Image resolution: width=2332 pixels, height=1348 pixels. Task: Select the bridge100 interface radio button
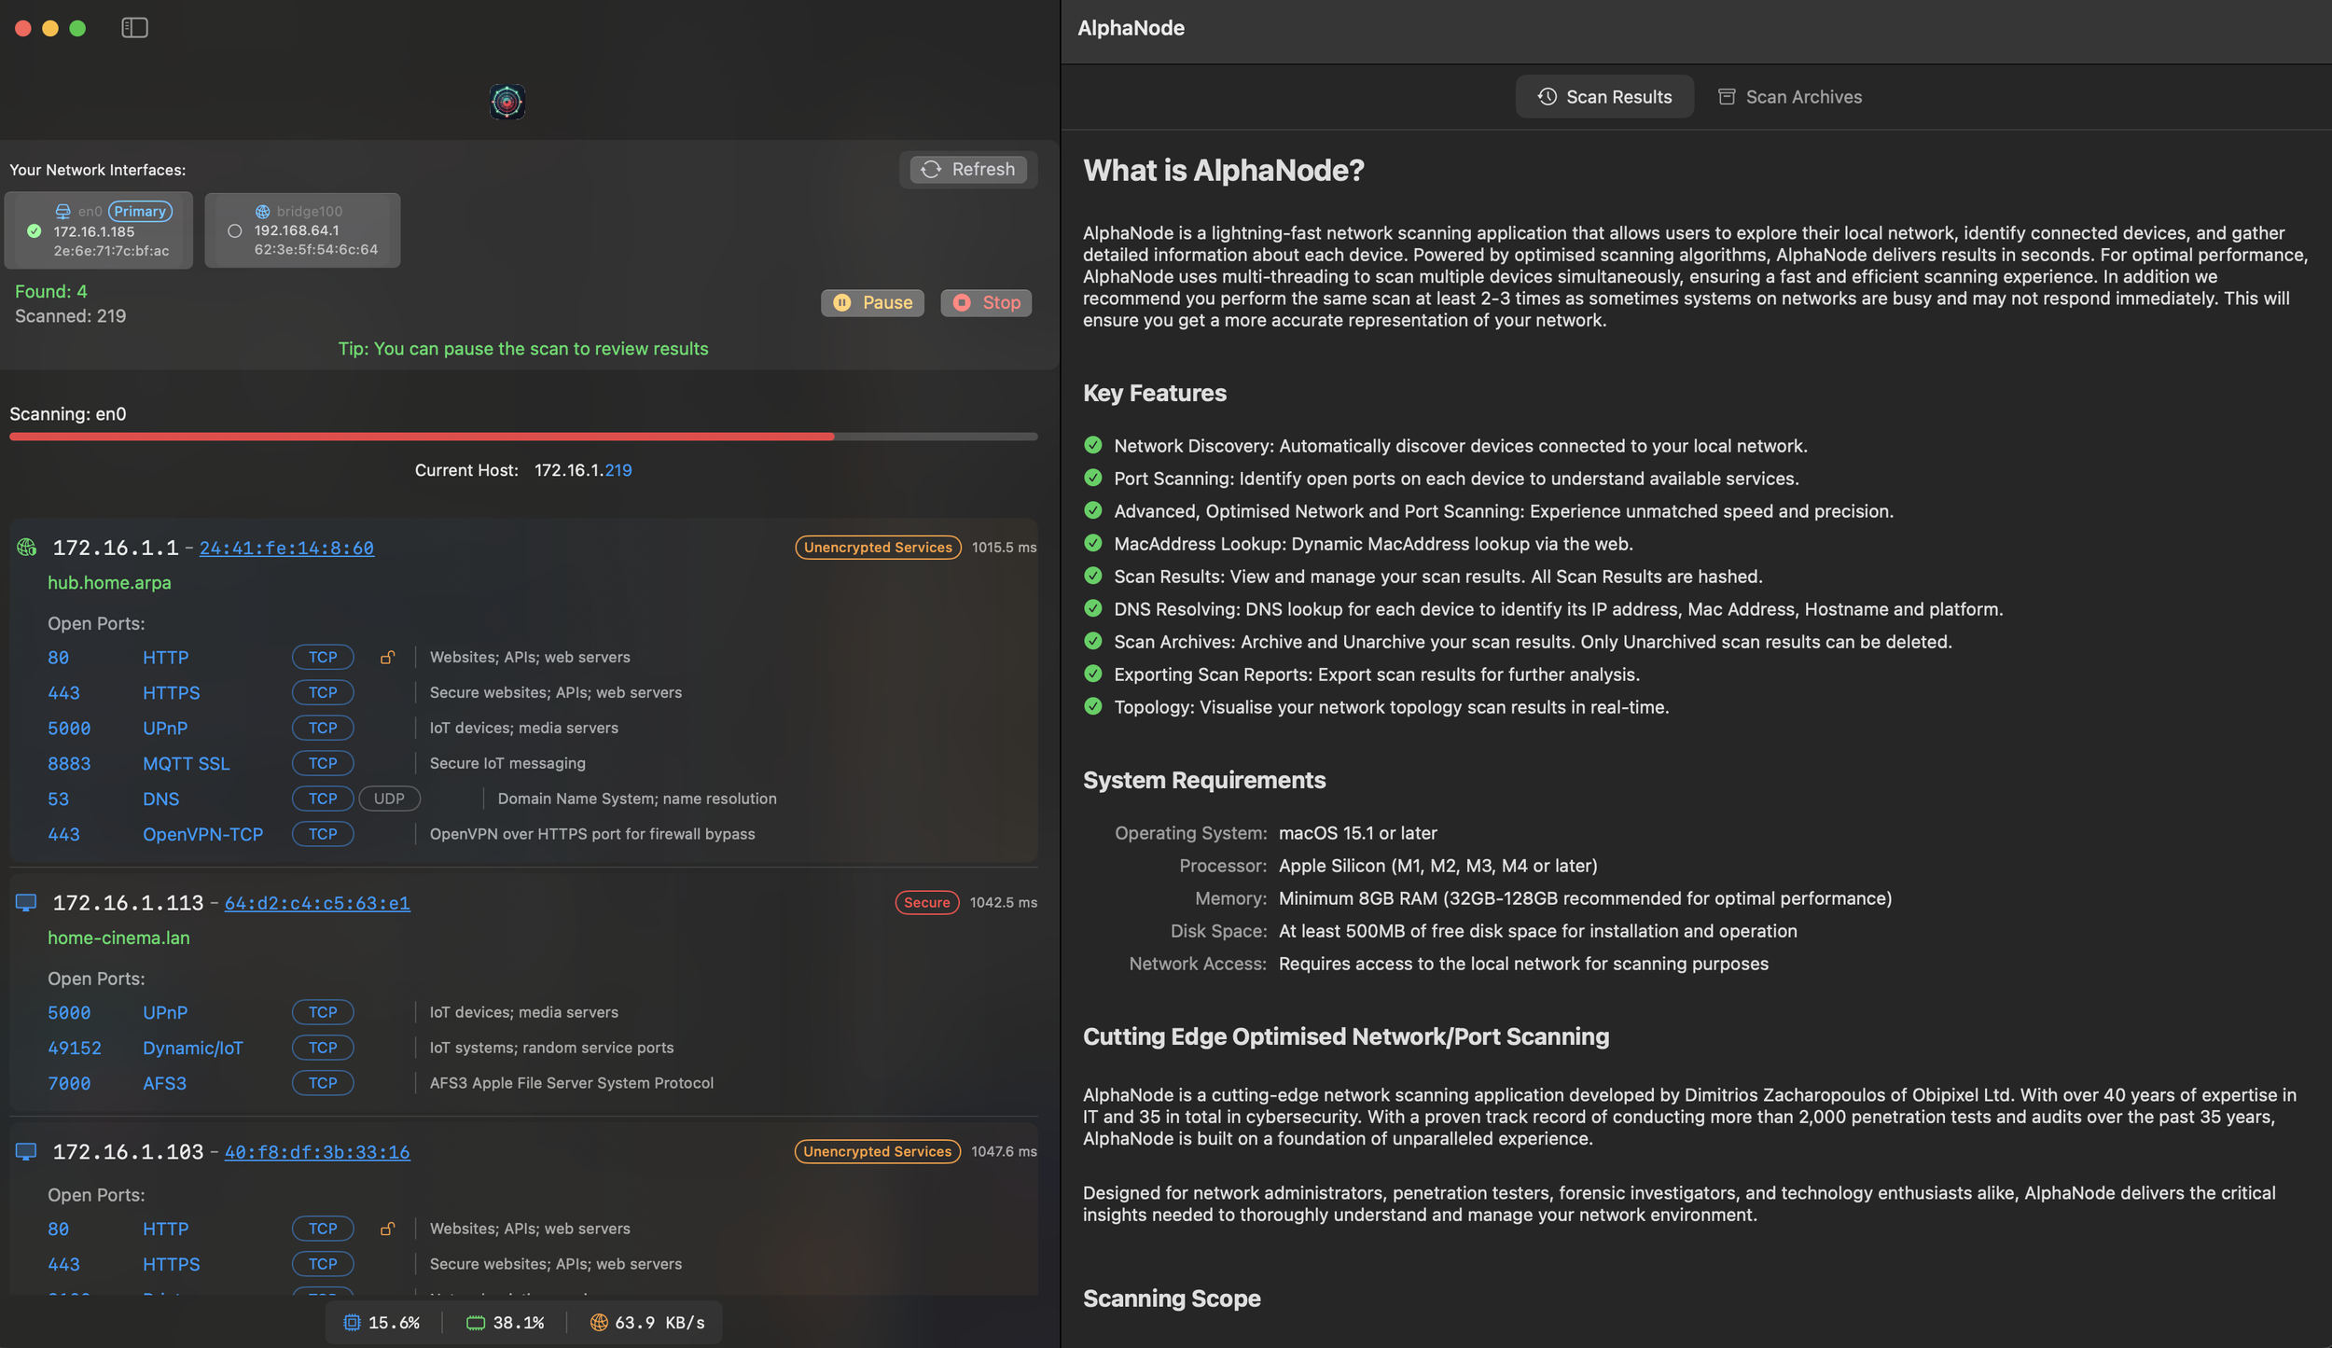pyautogui.click(x=235, y=230)
